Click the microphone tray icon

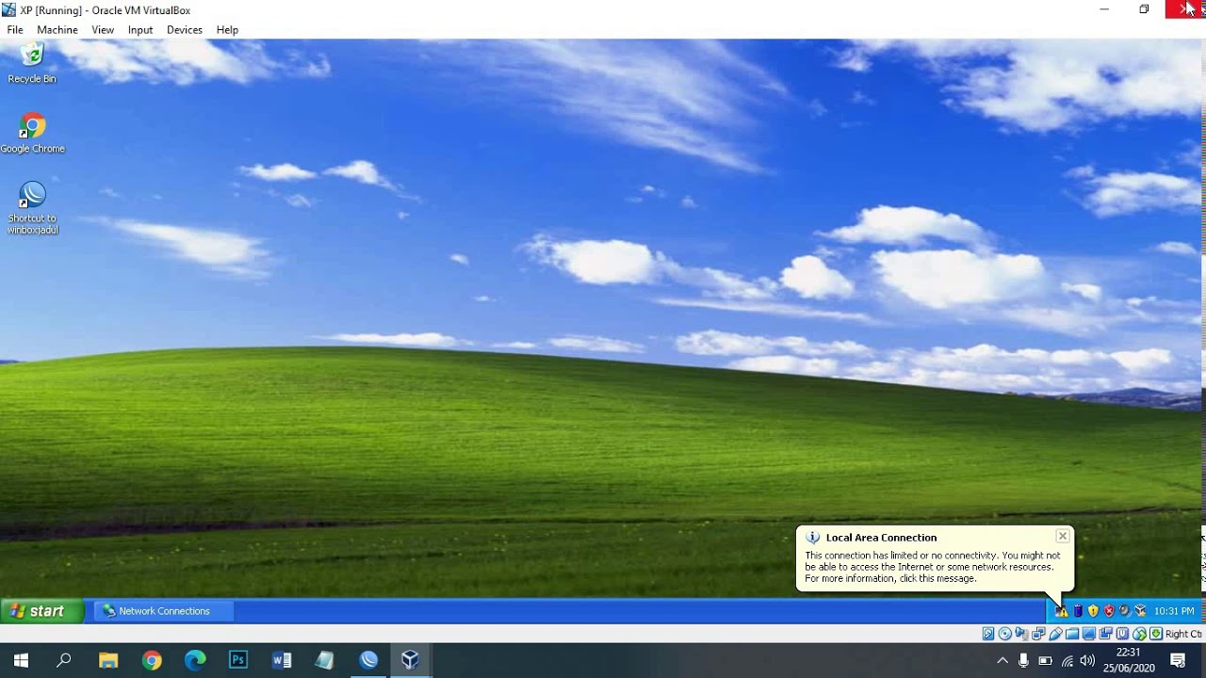[1023, 661]
